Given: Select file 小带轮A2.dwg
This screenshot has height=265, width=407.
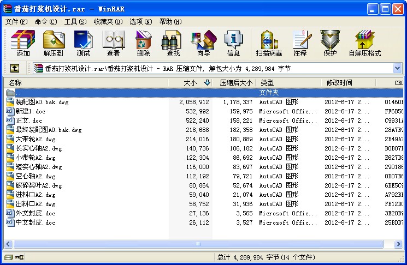Looking at the screenshot, I should [x=36, y=158].
